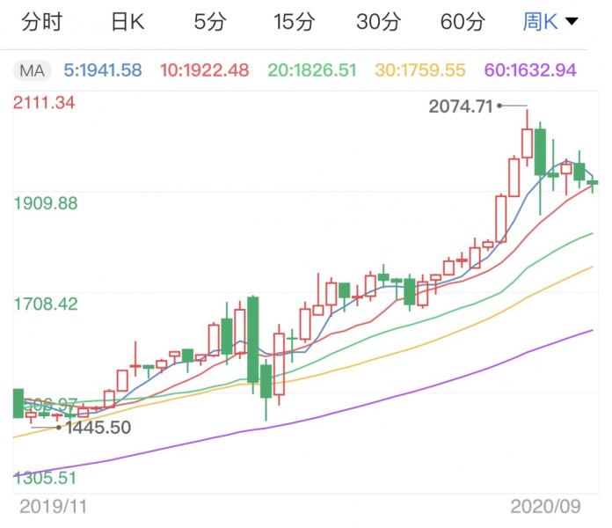Choose the 15分 interval tab
This screenshot has width=612, height=528.
pyautogui.click(x=294, y=23)
